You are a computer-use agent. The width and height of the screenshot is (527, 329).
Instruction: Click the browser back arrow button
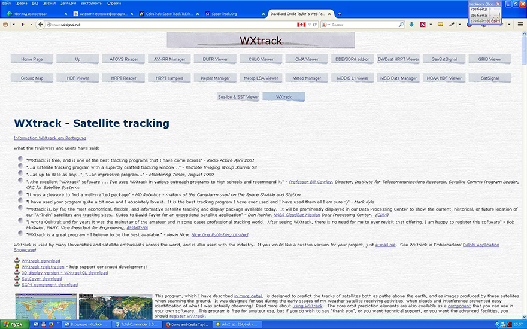click(x=40, y=25)
